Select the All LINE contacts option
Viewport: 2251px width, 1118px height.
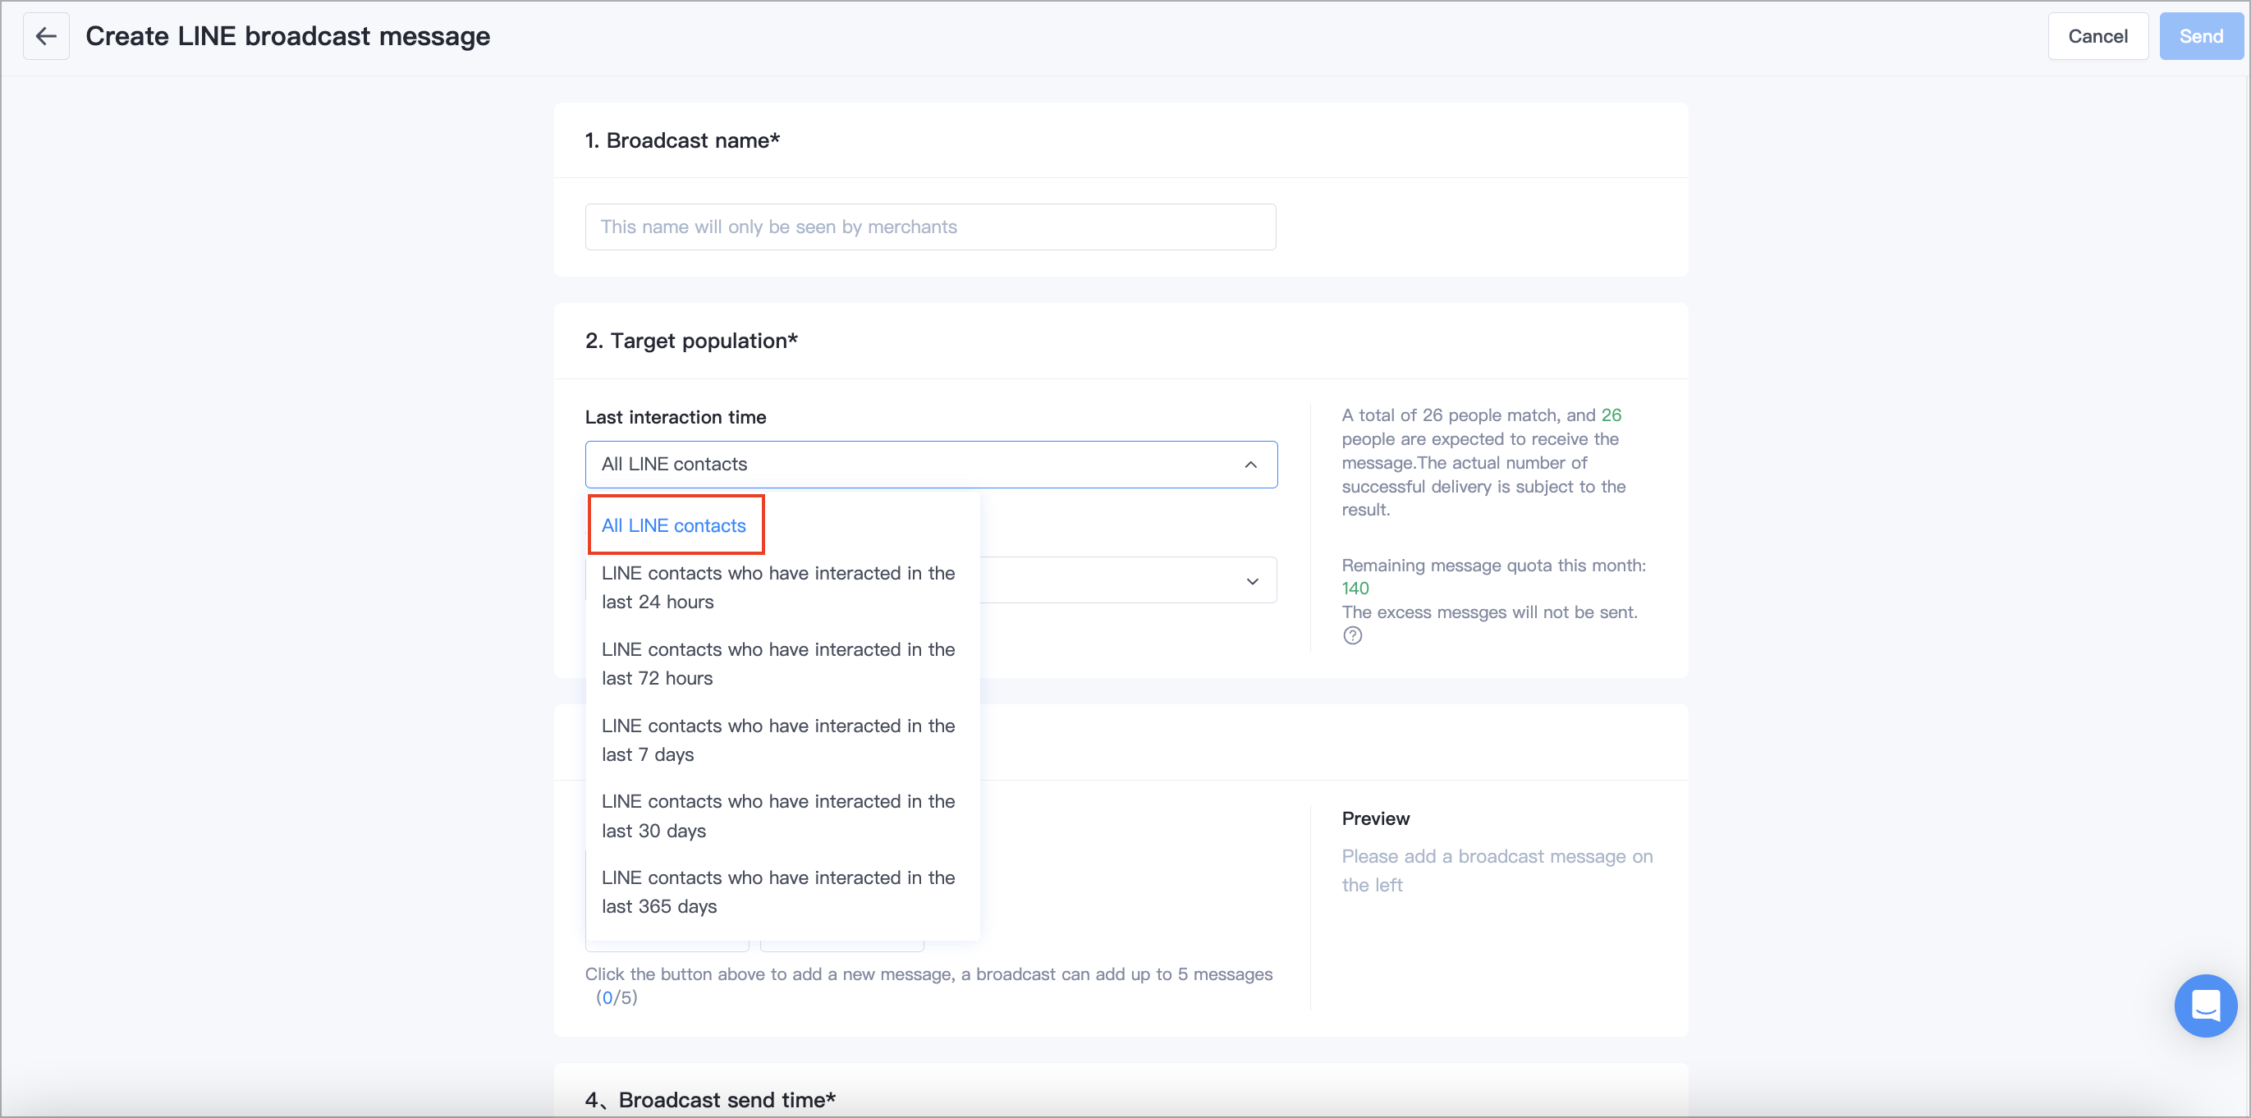pos(674,526)
